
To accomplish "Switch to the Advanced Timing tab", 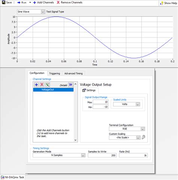I will (x=74, y=74).
